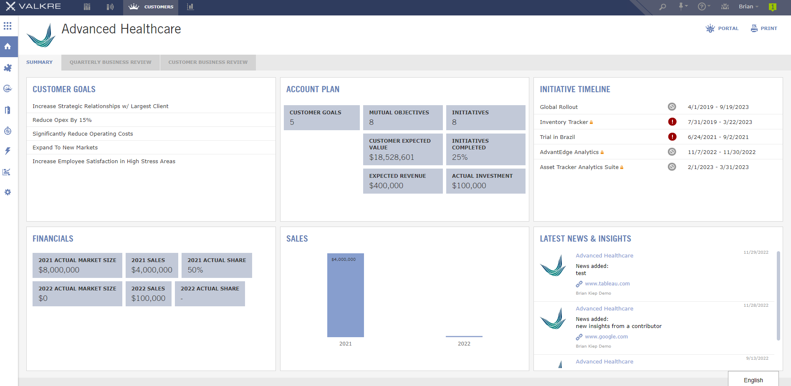Open the checklist chart sidebar icon
The width and height of the screenshot is (791, 386).
click(7, 172)
